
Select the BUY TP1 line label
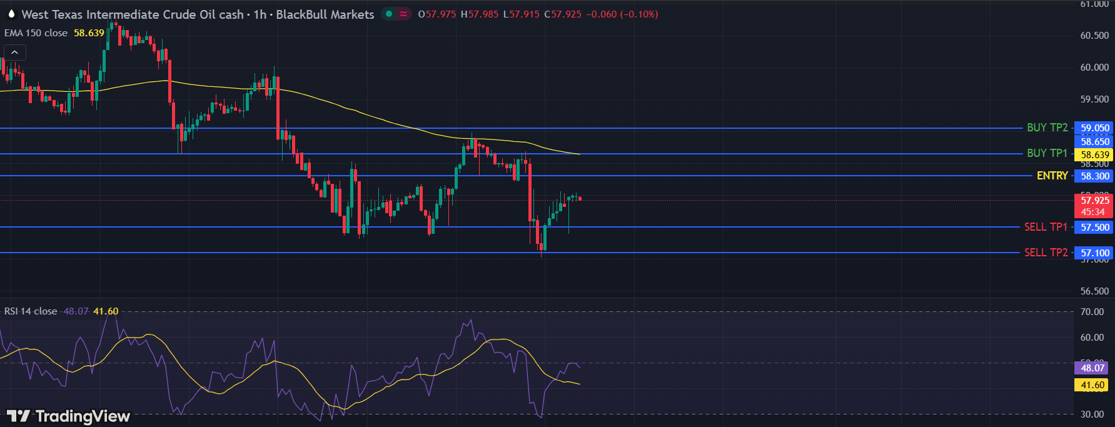(x=1047, y=153)
